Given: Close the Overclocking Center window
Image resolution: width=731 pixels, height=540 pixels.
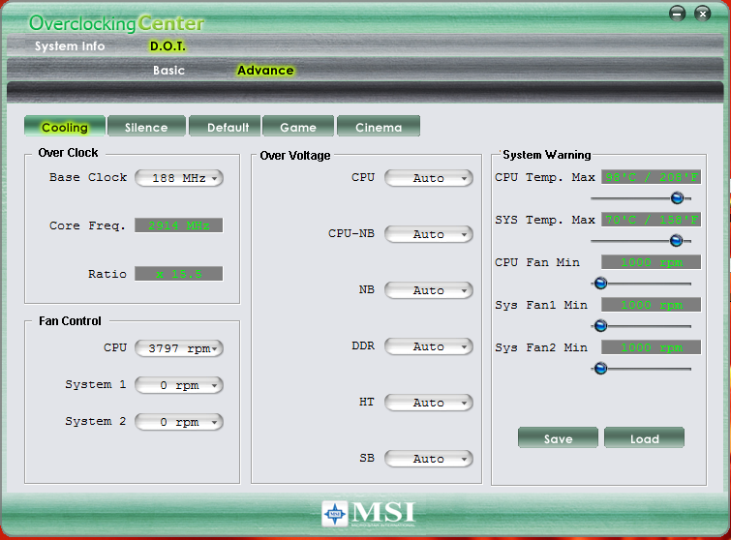Looking at the screenshot, I should (703, 13).
